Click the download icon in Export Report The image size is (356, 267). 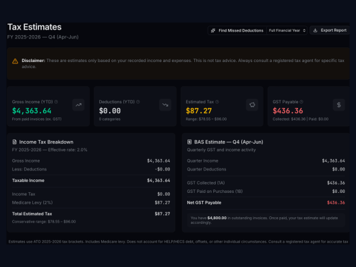point(315,30)
